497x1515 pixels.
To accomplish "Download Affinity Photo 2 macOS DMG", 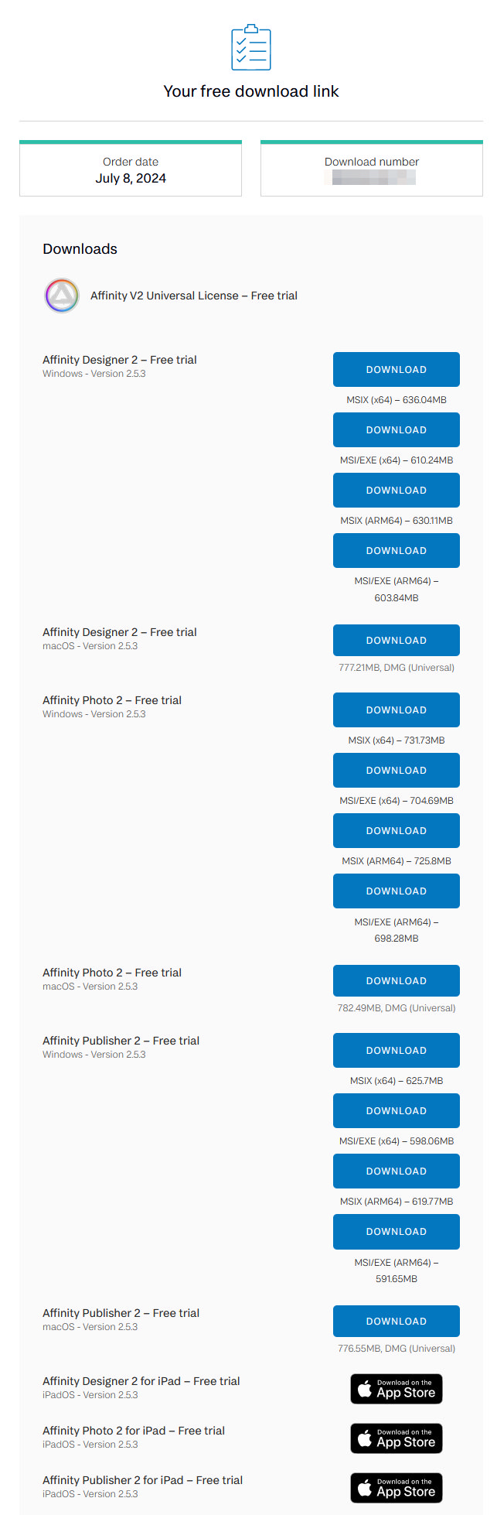I will pyautogui.click(x=397, y=981).
